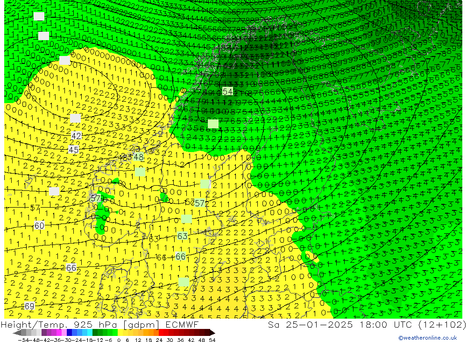The height and width of the screenshot is (342, 467).
Task: Click the 0 value on the legend scale
Action: coord(119,340)
